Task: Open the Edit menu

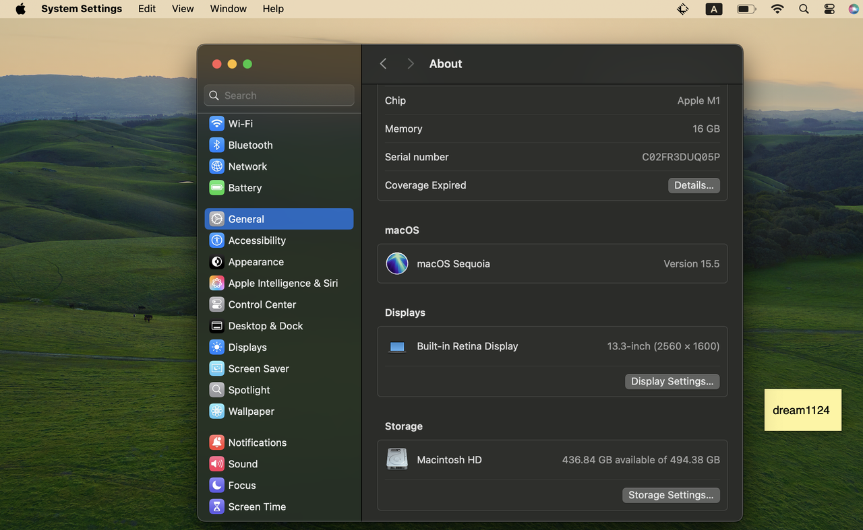Action: point(147,9)
